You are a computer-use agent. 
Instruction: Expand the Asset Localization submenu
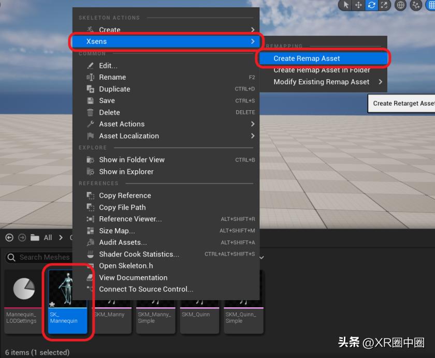click(x=166, y=136)
